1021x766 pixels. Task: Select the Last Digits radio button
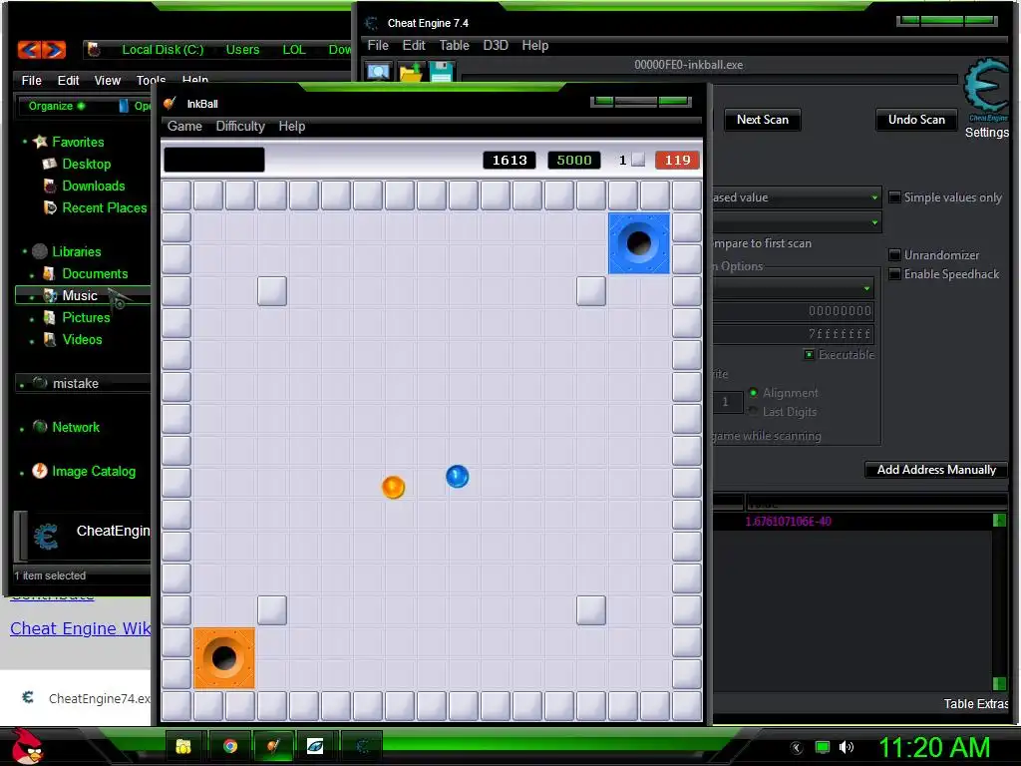(x=754, y=411)
